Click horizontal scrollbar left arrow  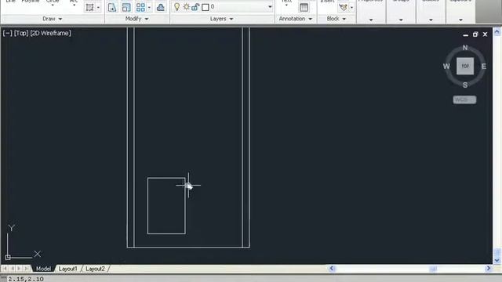[x=332, y=268]
